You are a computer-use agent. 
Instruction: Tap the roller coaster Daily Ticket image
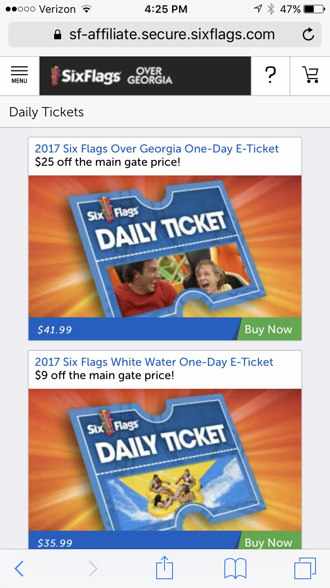click(165, 246)
